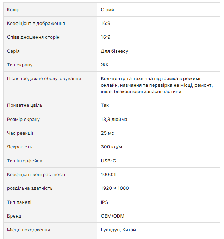
Task: Select the "1920 × 1080" resolution value
Action: 115,188
